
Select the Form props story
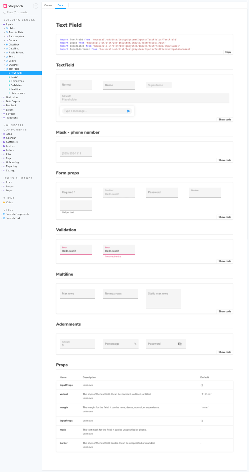(x=18, y=81)
